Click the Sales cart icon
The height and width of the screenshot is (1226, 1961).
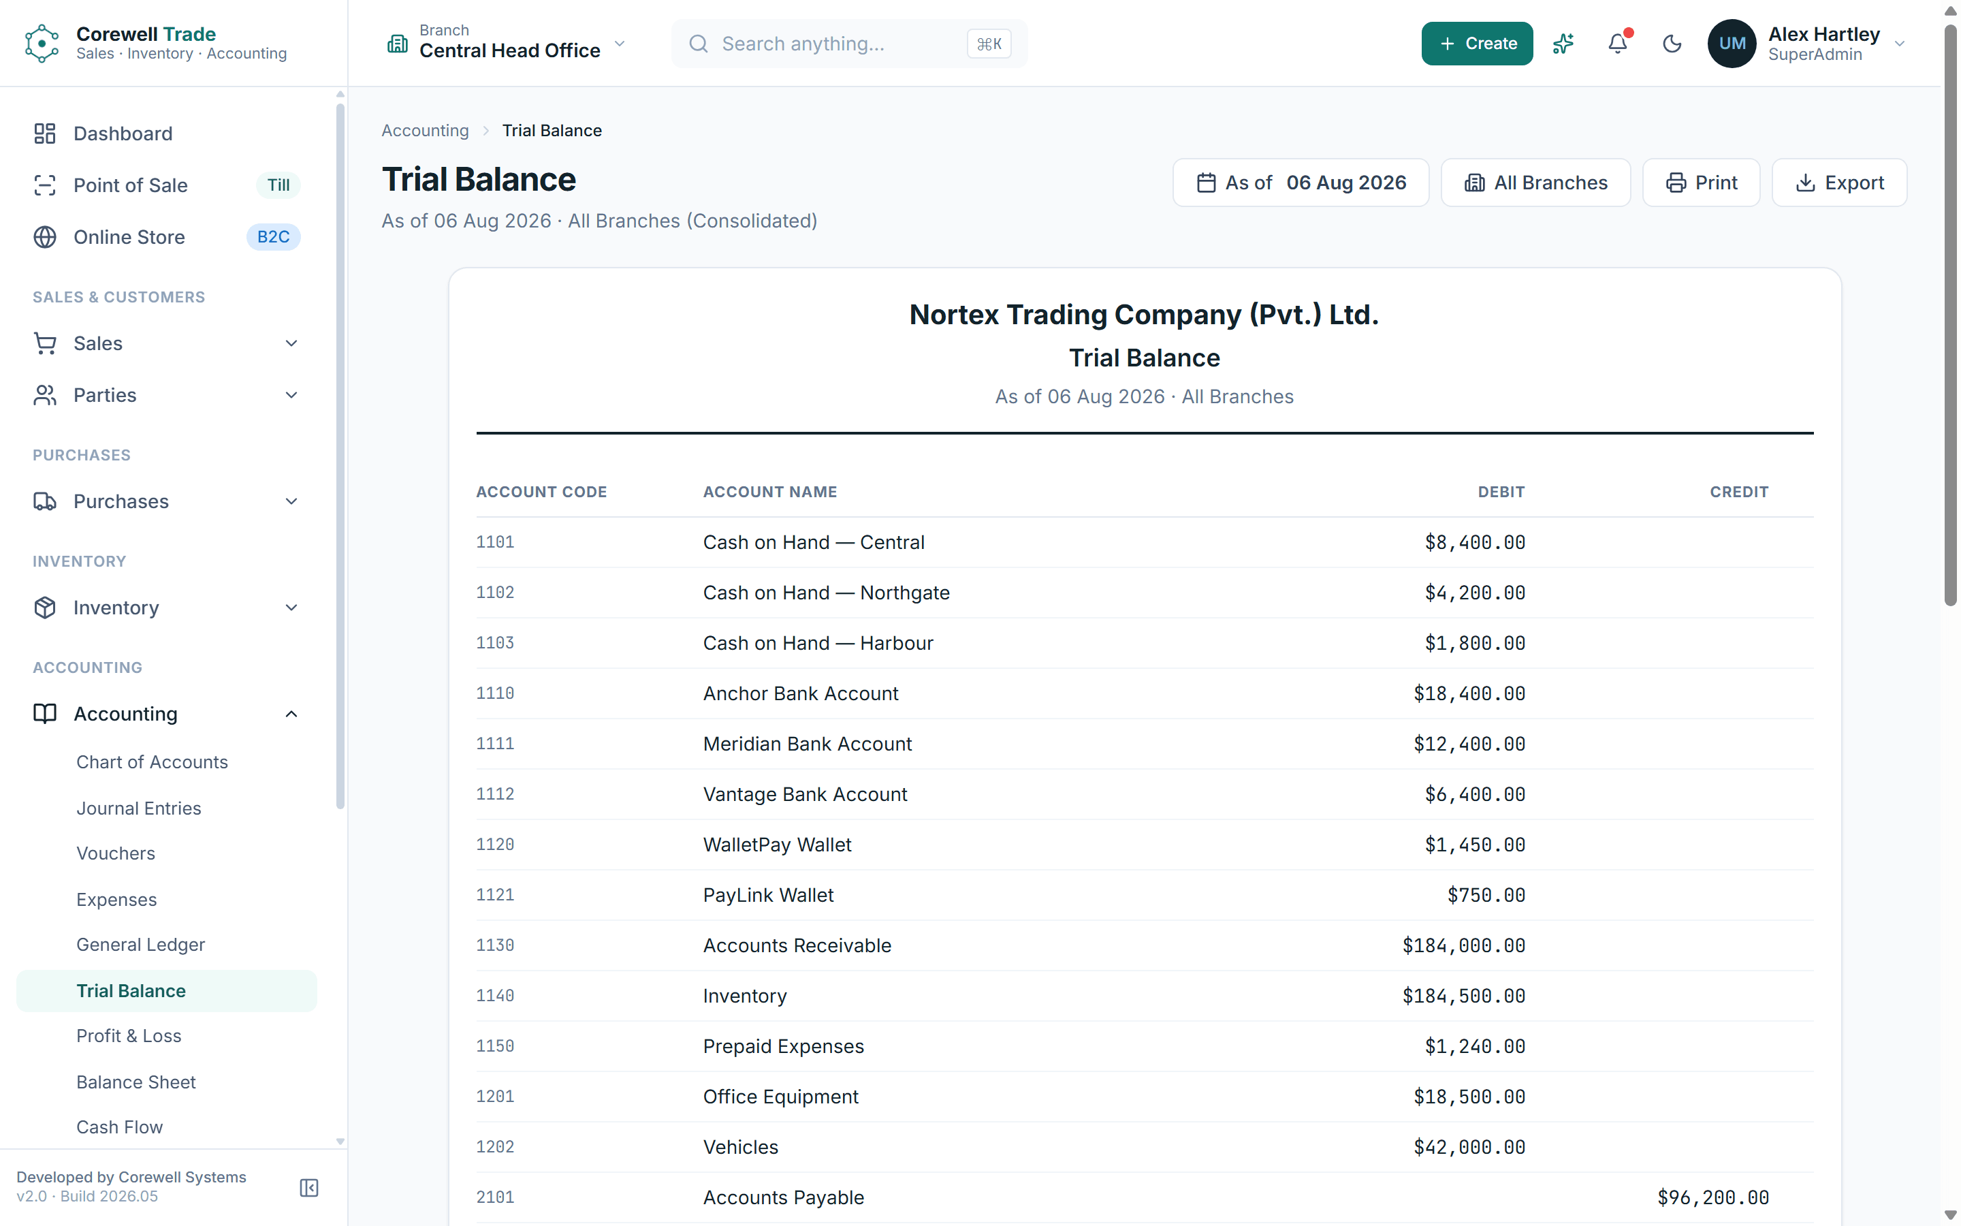(44, 343)
